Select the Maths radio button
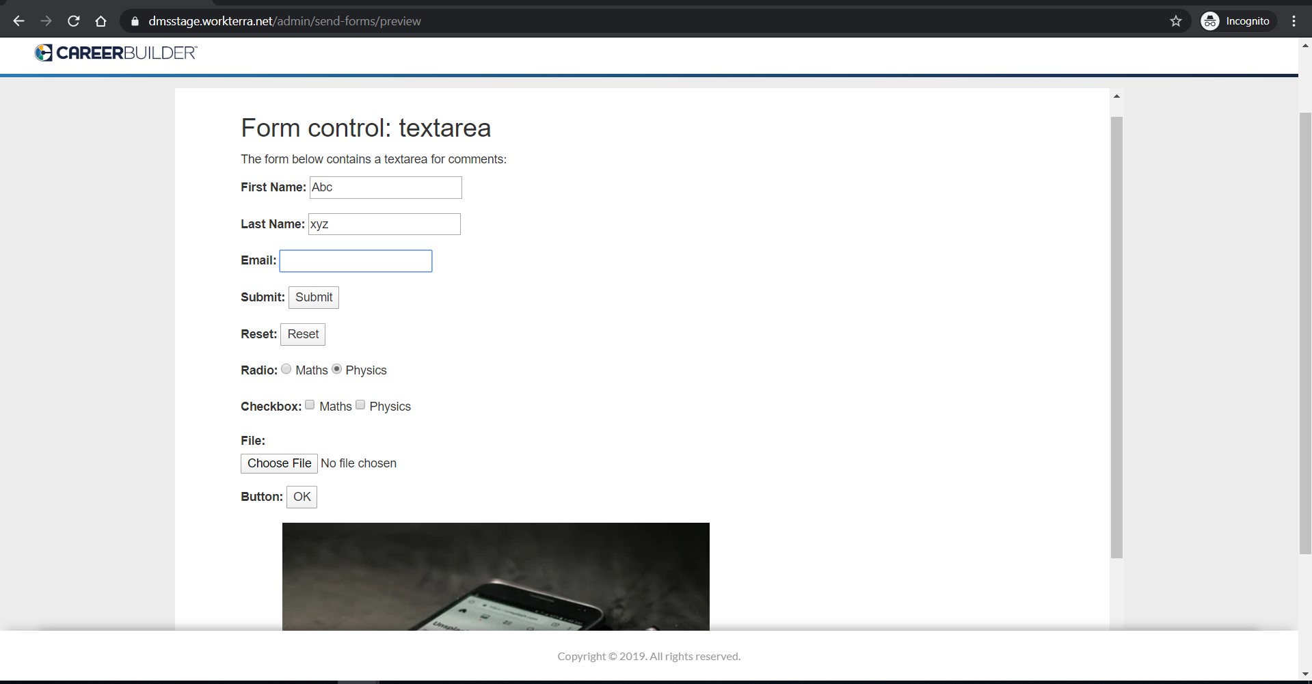This screenshot has width=1312, height=684. 286,369
